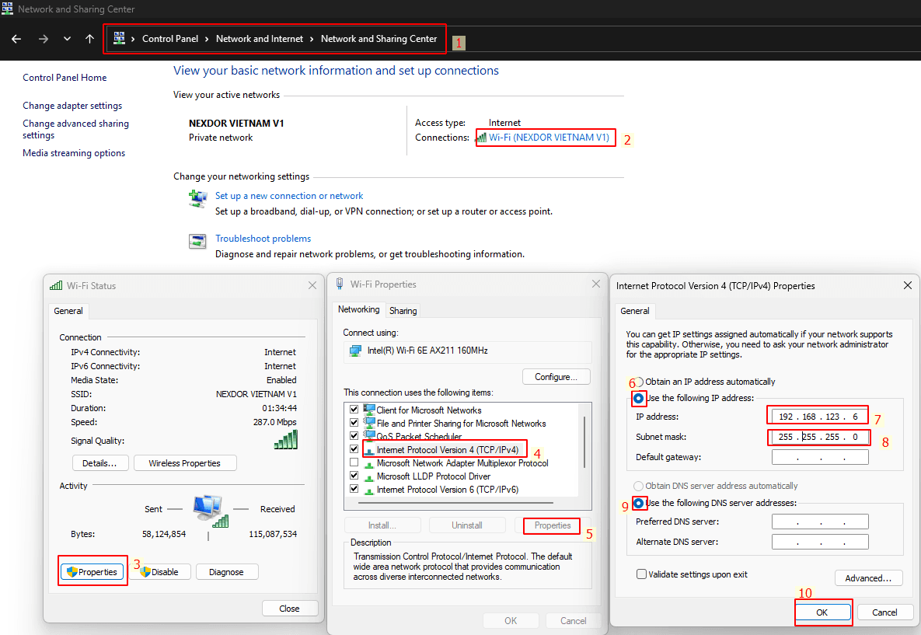Toggle Internet Protocol Version 6 checkbox
The height and width of the screenshot is (635, 921).
(x=354, y=490)
